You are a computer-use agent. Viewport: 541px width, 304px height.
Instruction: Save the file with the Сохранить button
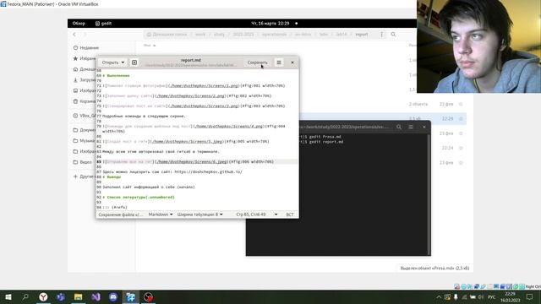coord(257,62)
